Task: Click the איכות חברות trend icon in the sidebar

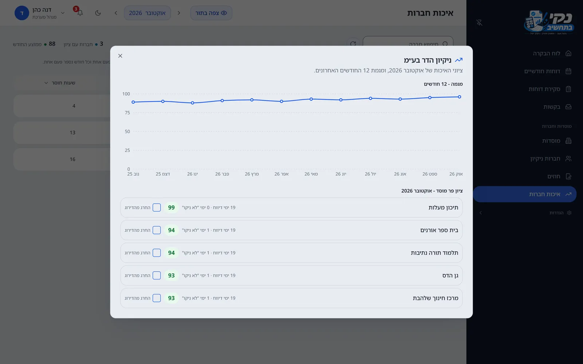Action: 568,194
